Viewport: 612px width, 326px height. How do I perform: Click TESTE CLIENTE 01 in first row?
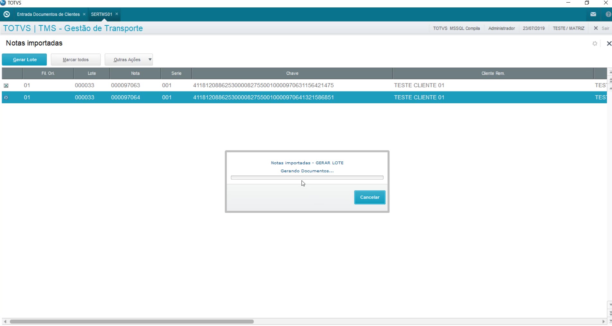(419, 85)
